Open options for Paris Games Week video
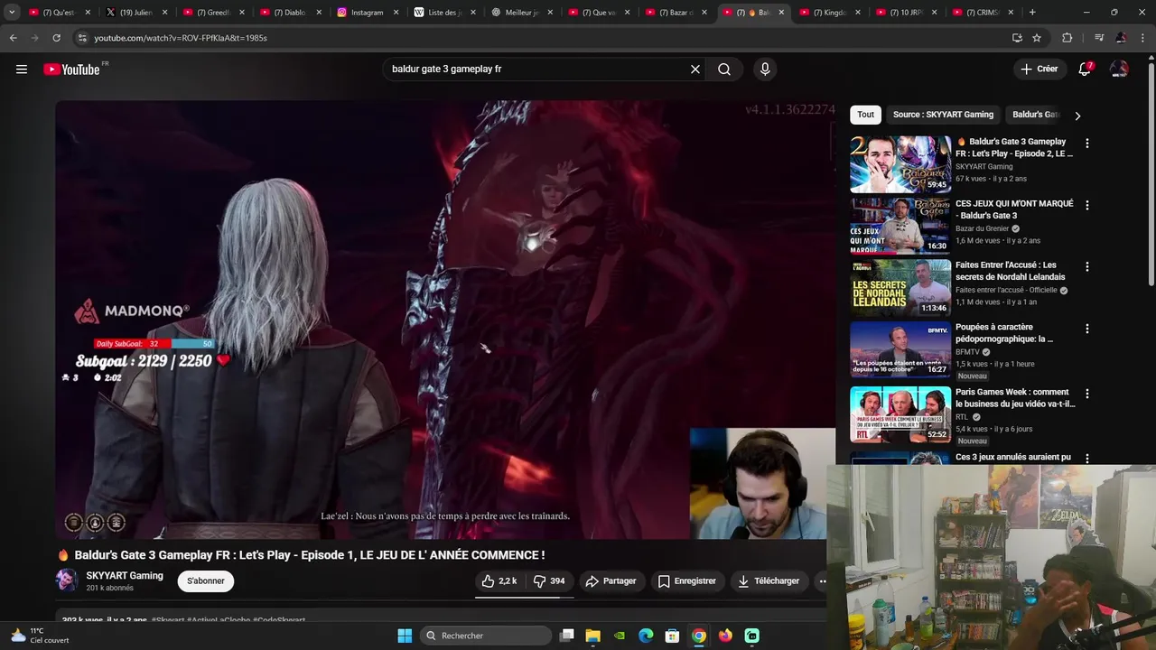The height and width of the screenshot is (650, 1156). point(1086,394)
